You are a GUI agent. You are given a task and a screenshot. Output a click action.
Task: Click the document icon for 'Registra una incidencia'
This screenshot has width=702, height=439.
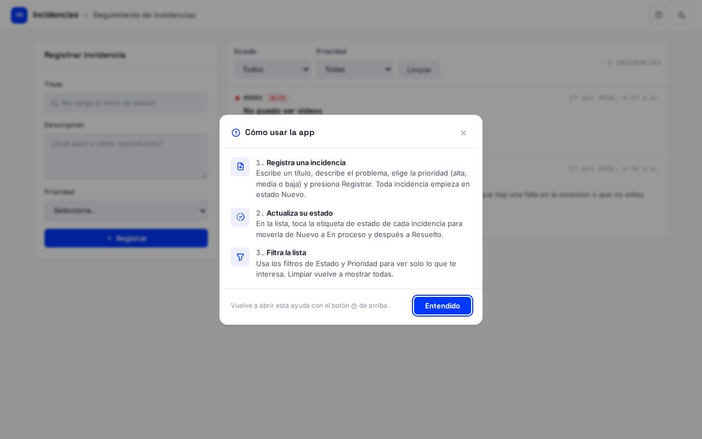click(x=240, y=167)
